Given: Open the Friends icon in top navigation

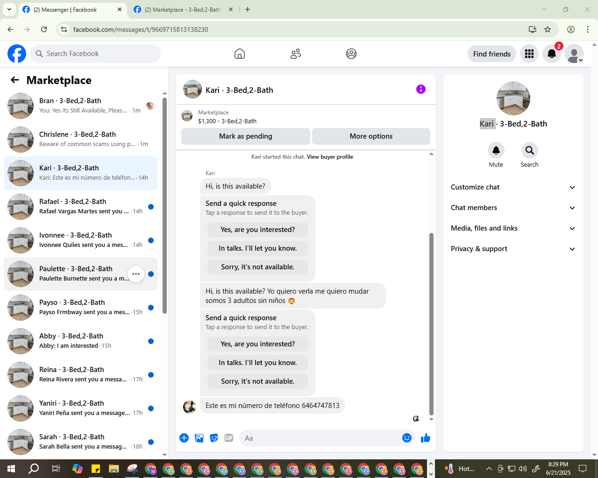Looking at the screenshot, I should click(296, 54).
